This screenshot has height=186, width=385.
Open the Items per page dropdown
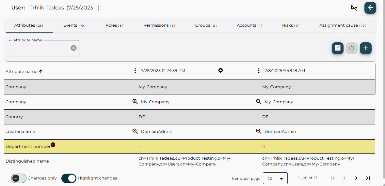275,179
